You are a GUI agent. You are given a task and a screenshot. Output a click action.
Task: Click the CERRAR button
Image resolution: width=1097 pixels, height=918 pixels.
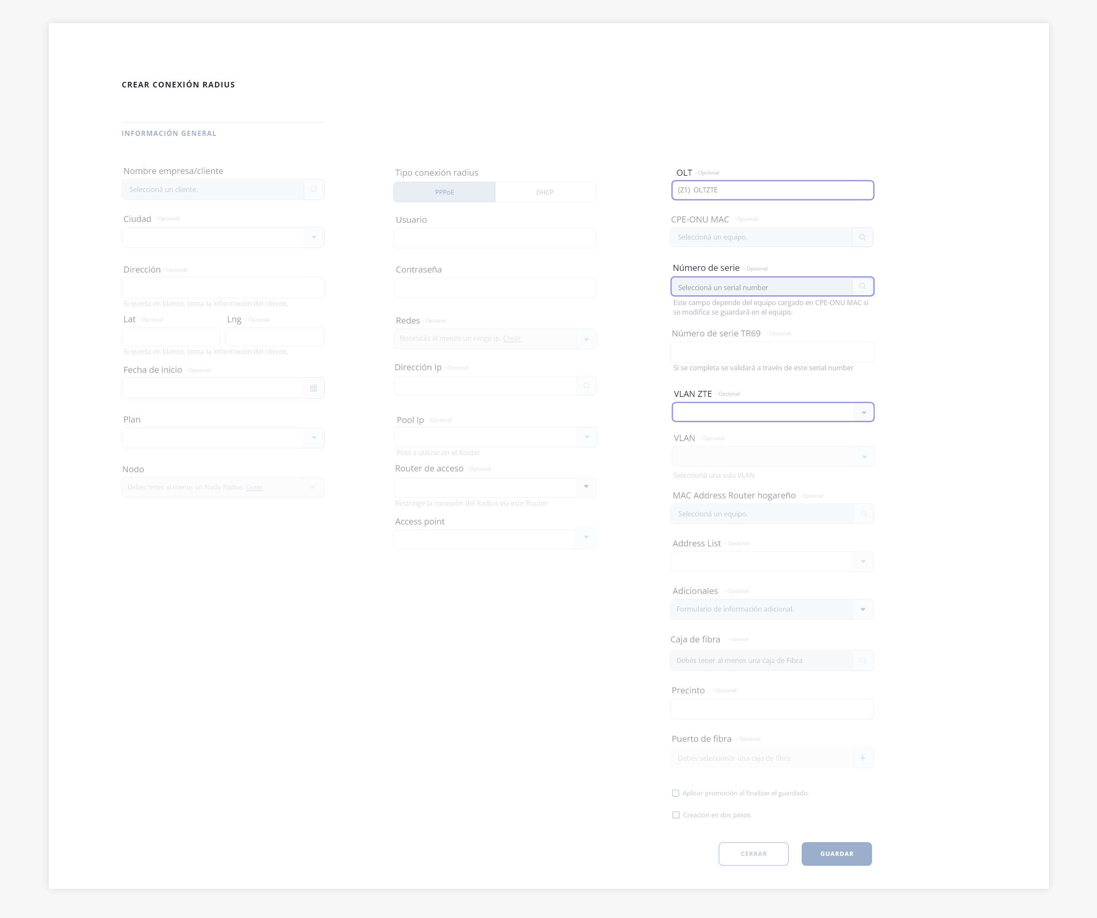point(753,854)
